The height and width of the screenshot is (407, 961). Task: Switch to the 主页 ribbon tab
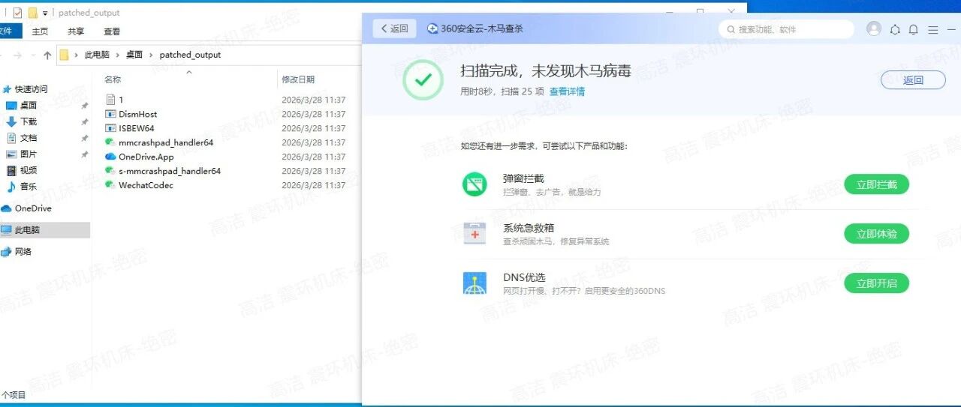tap(40, 31)
